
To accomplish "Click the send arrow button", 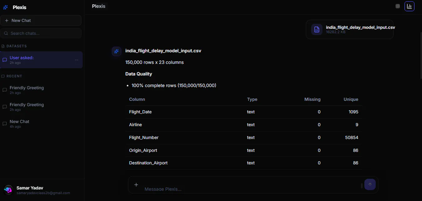I will 370,184.
